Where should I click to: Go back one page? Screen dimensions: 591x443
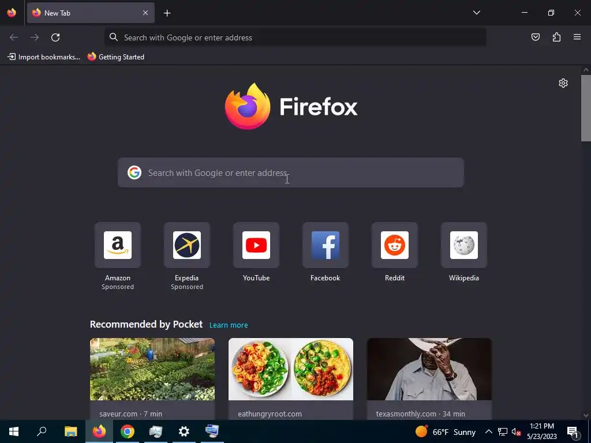14,37
